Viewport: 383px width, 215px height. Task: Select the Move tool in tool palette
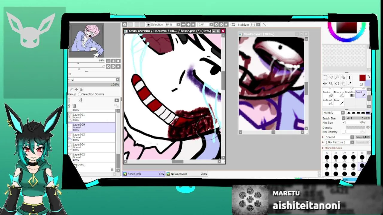coord(325,84)
